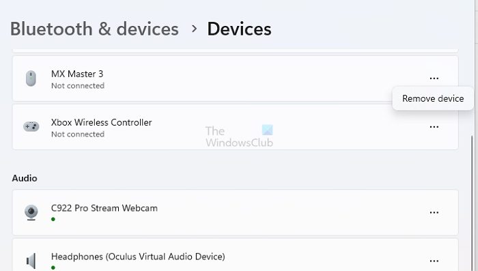The image size is (478, 271).
Task: Click the Devices page title
Action: pos(239,29)
